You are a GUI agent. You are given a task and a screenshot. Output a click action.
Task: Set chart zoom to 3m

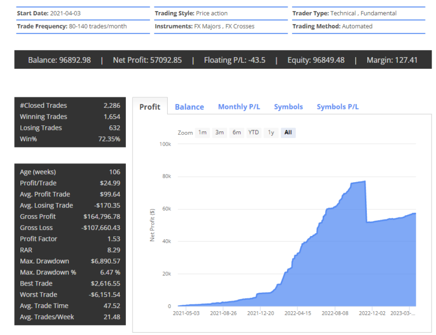[x=219, y=133]
